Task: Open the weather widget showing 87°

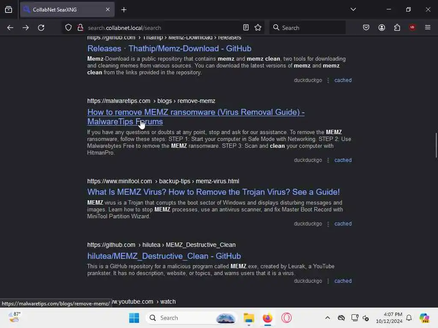Action: click(x=15, y=317)
